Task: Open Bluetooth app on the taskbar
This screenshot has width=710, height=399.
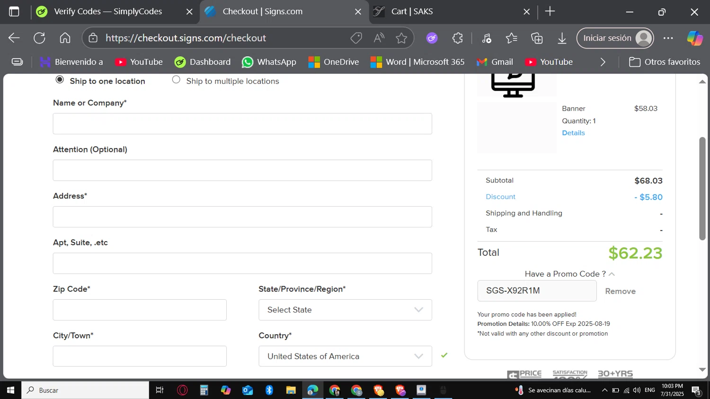Action: pos(269,390)
